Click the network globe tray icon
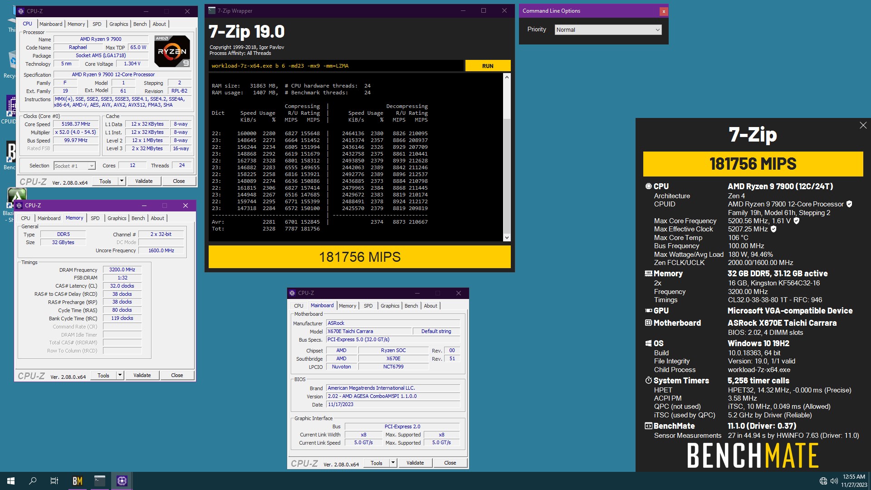 pyautogui.click(x=823, y=481)
